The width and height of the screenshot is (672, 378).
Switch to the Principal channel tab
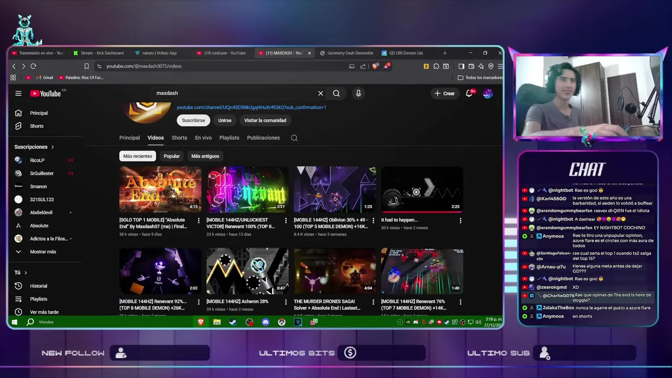(130, 138)
